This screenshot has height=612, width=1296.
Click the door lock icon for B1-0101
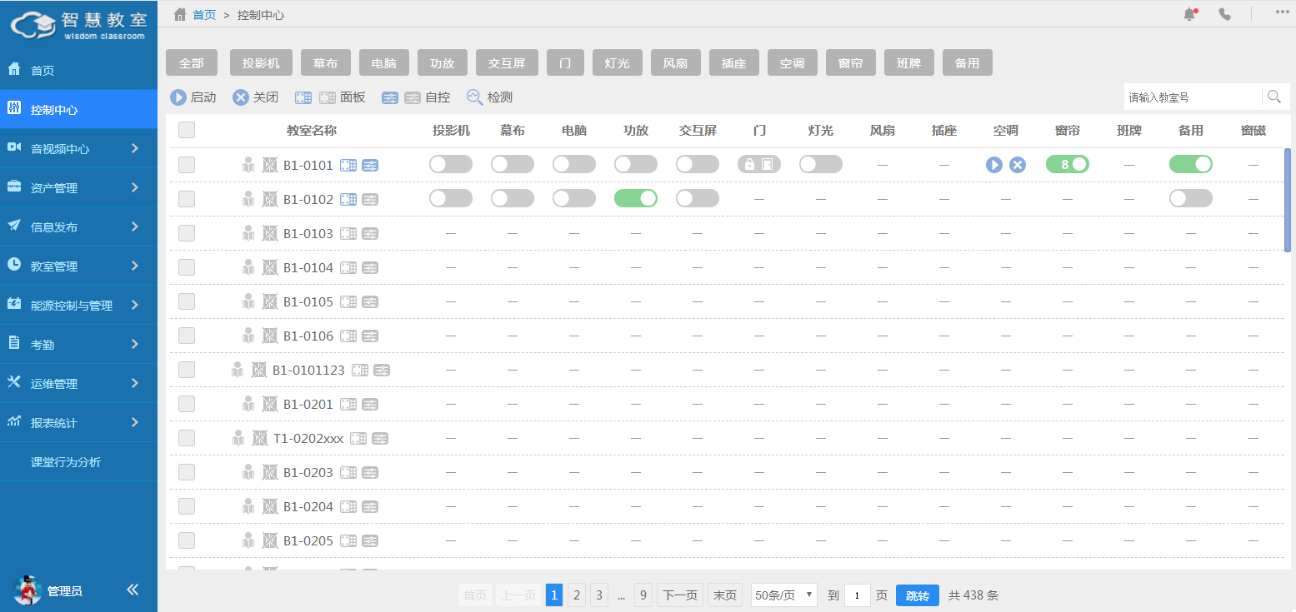pyautogui.click(x=749, y=165)
